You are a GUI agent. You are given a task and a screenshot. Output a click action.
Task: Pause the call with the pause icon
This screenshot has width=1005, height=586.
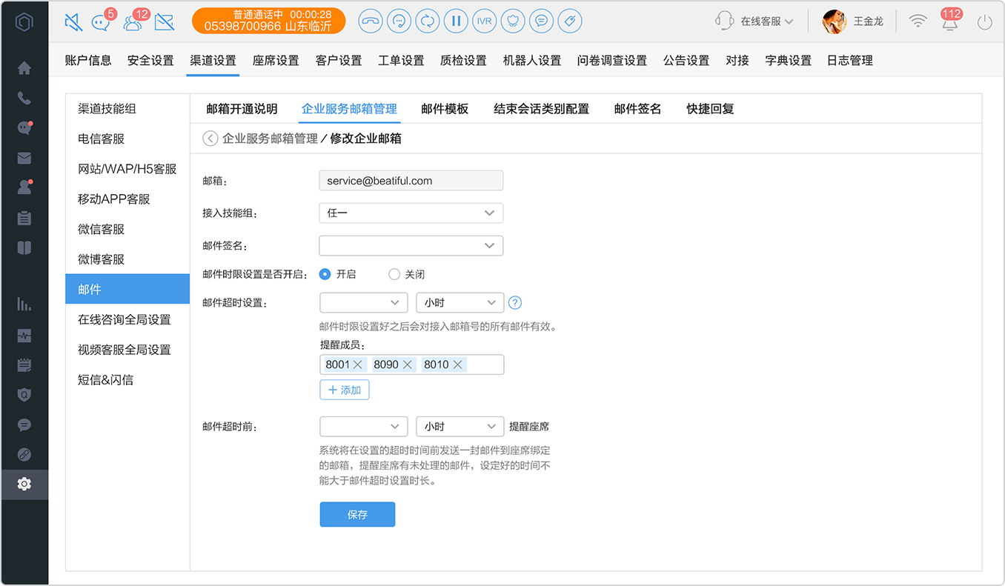(x=457, y=21)
